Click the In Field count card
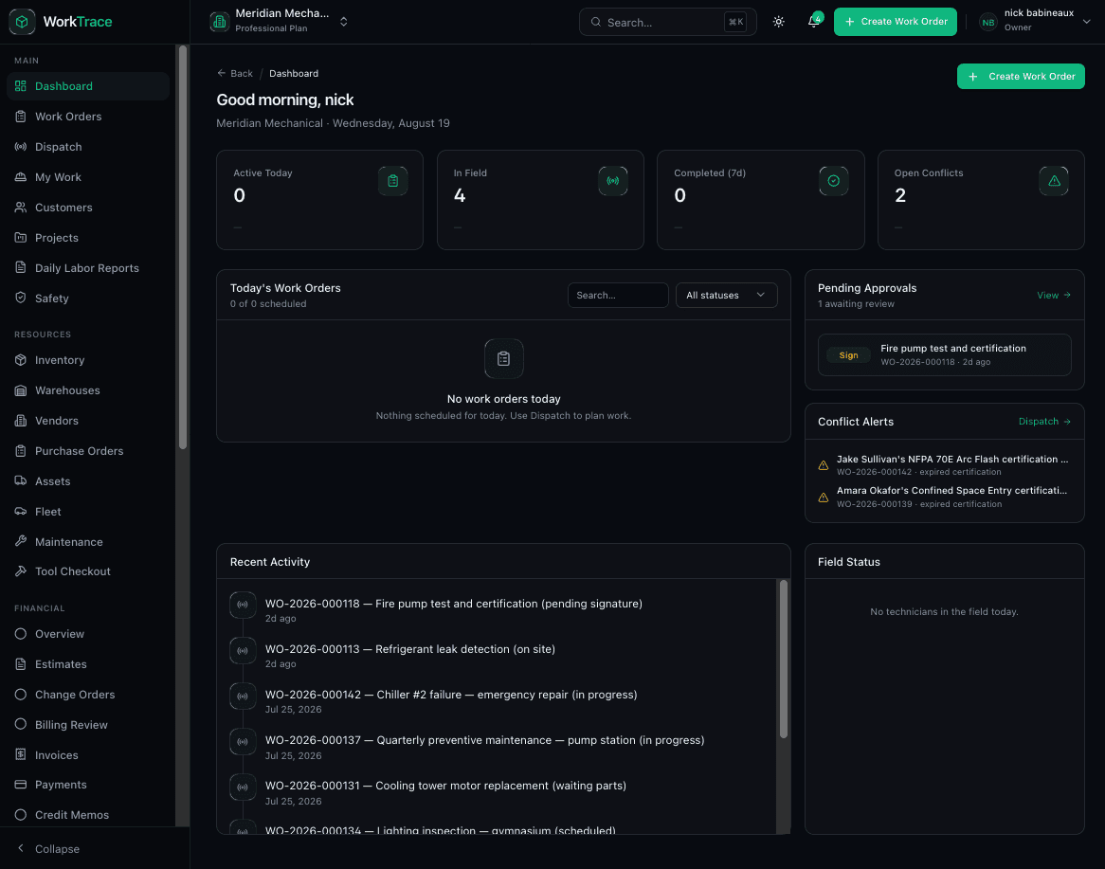 (540, 200)
